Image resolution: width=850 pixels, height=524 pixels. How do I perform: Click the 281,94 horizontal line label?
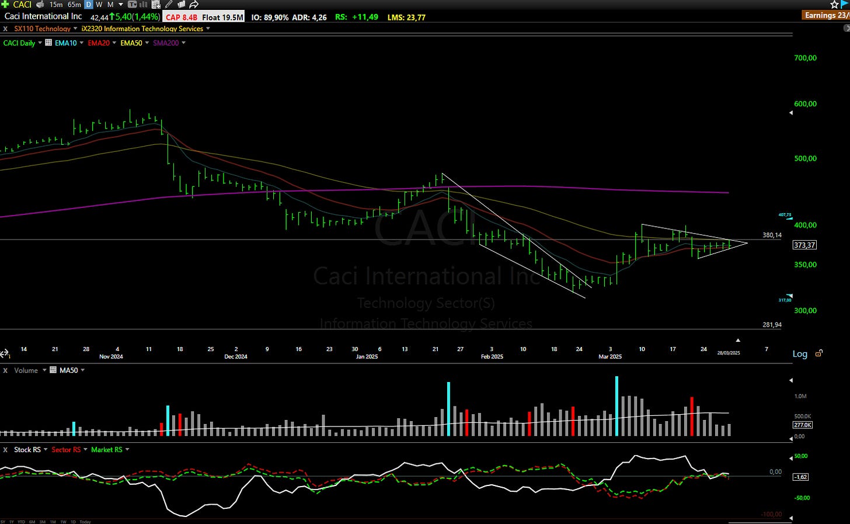[772, 325]
